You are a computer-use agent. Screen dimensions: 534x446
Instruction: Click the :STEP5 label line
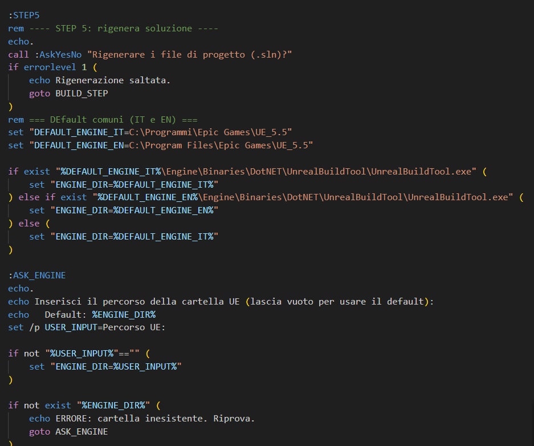tap(23, 15)
